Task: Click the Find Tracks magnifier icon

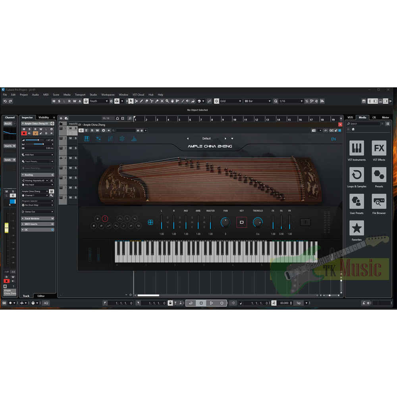Action: (x=130, y=118)
